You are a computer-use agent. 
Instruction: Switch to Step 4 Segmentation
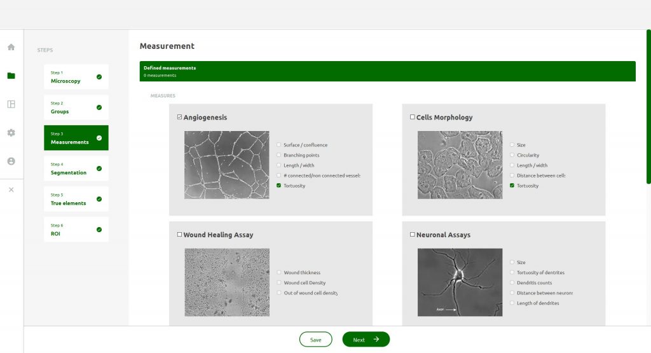tap(76, 169)
